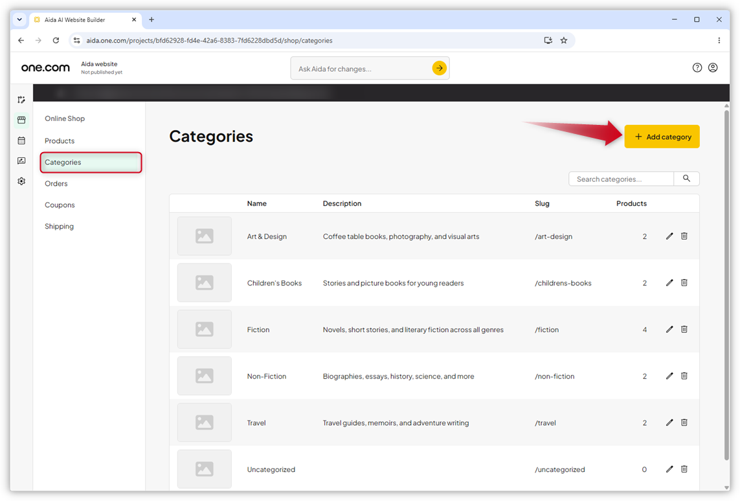
Task: Click the Uncategorized image placeholder
Action: [x=205, y=469]
